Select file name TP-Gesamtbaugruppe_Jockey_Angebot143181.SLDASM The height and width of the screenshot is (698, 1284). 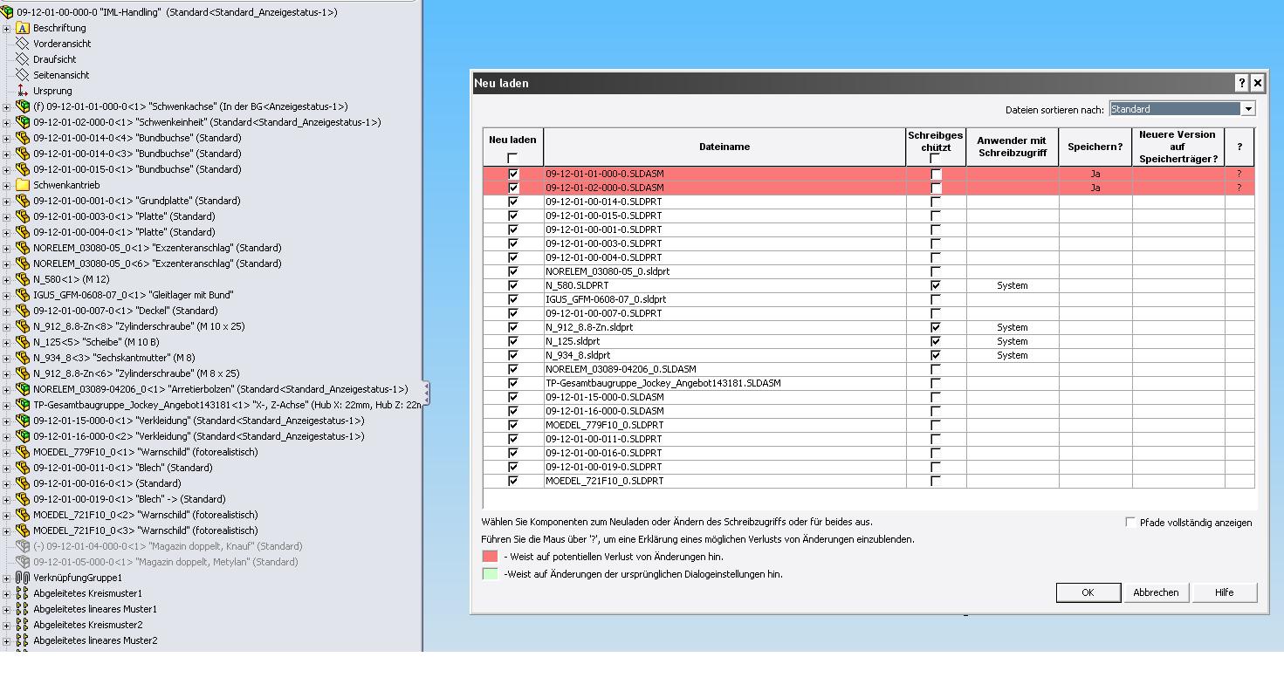(663, 383)
